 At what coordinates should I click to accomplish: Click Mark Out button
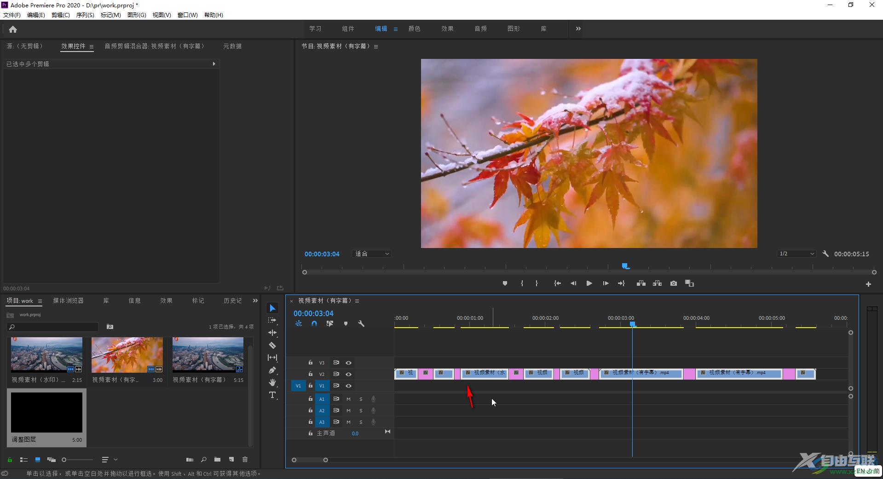click(537, 283)
